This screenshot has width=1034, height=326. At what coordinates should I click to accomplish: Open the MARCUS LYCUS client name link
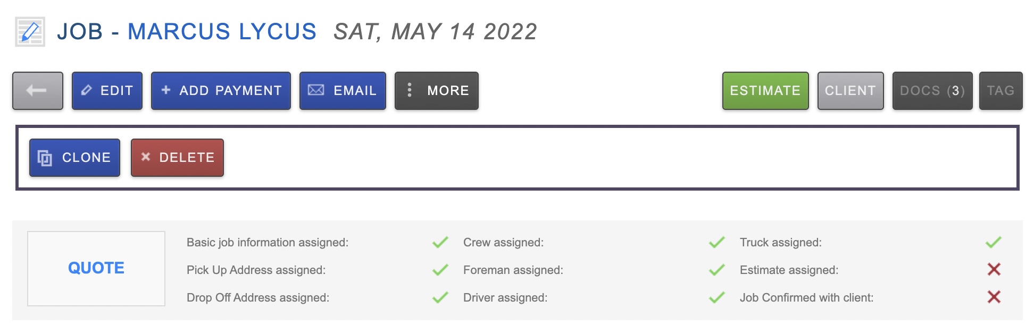(222, 32)
